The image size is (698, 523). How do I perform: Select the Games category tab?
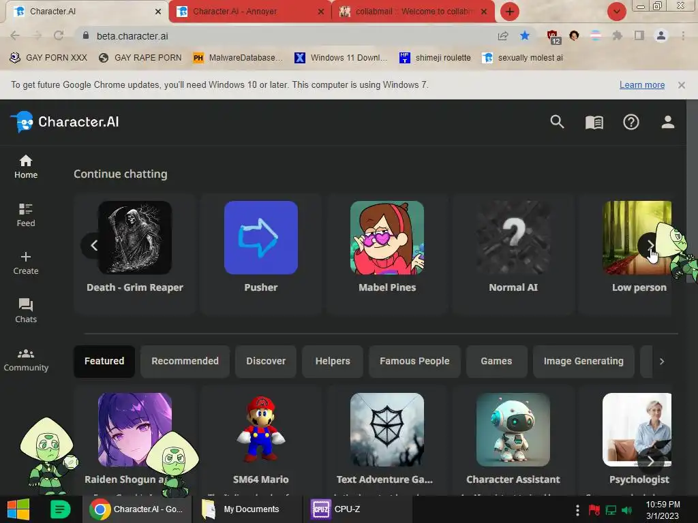[496, 361]
